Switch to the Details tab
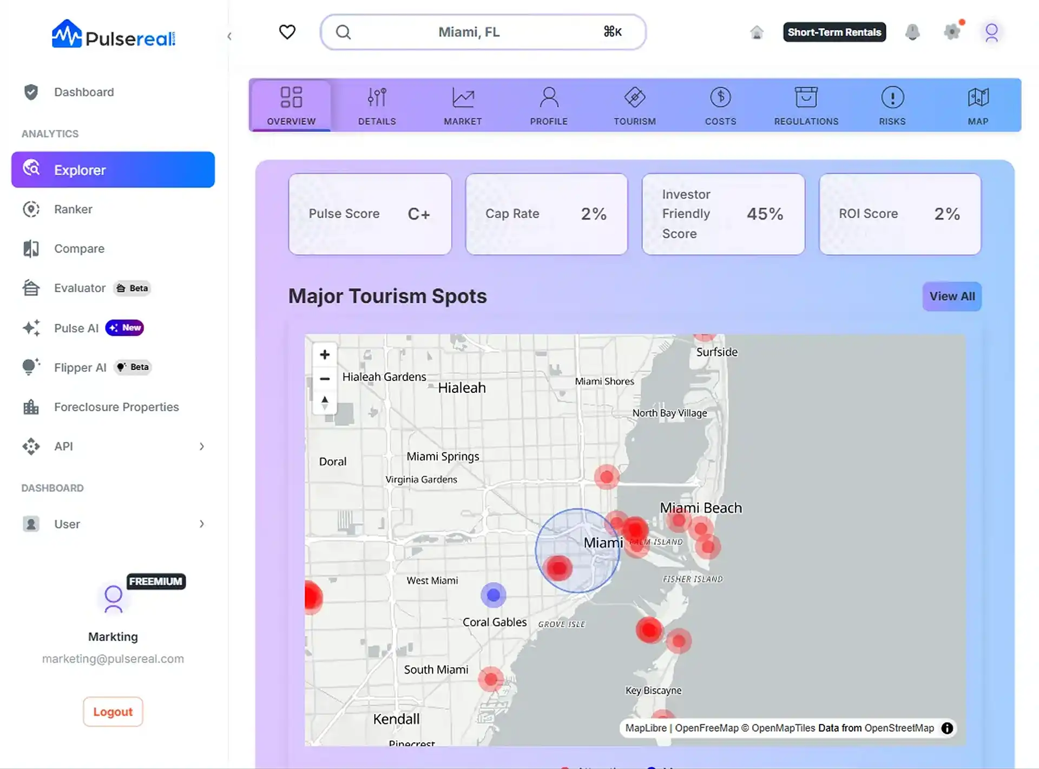Image resolution: width=1039 pixels, height=769 pixels. click(377, 106)
